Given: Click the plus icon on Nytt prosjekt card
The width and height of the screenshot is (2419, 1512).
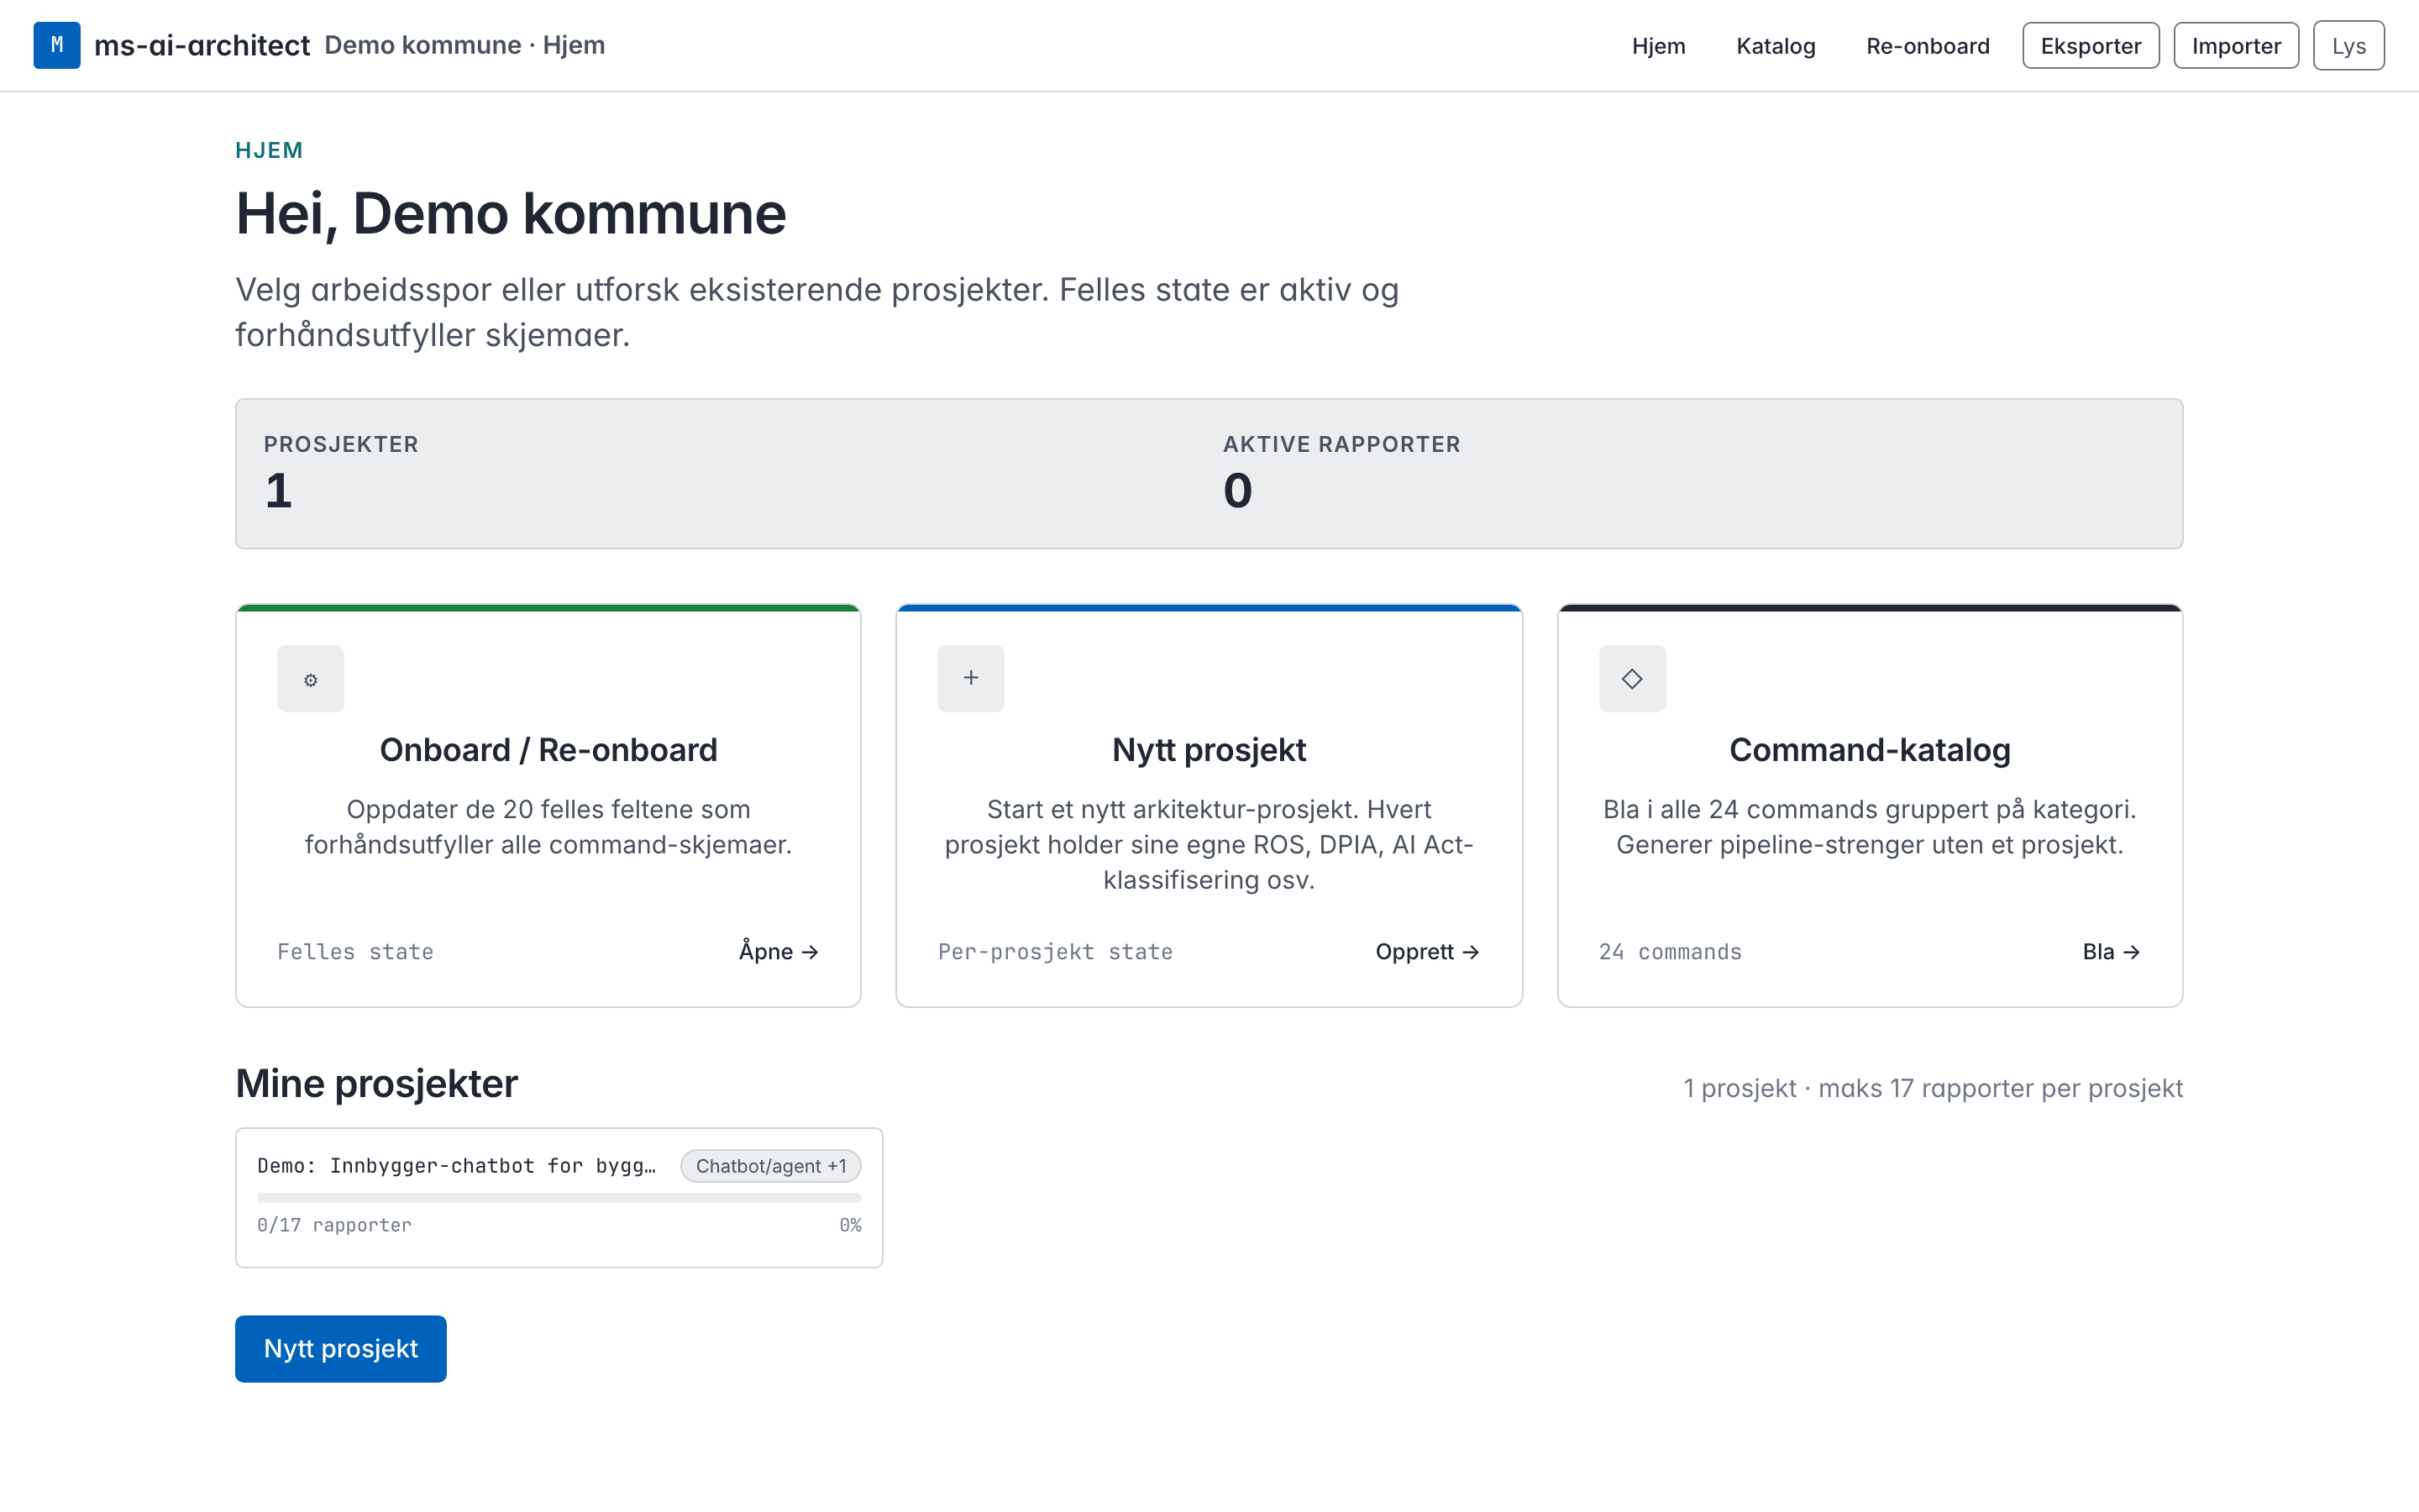Looking at the screenshot, I should pos(971,678).
